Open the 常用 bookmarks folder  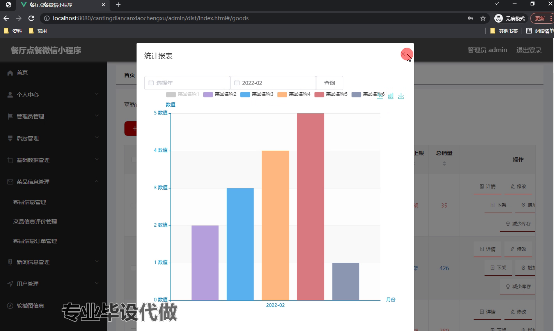38,31
